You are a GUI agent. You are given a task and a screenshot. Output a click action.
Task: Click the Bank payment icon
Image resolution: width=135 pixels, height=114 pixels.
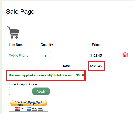(x=40, y=109)
